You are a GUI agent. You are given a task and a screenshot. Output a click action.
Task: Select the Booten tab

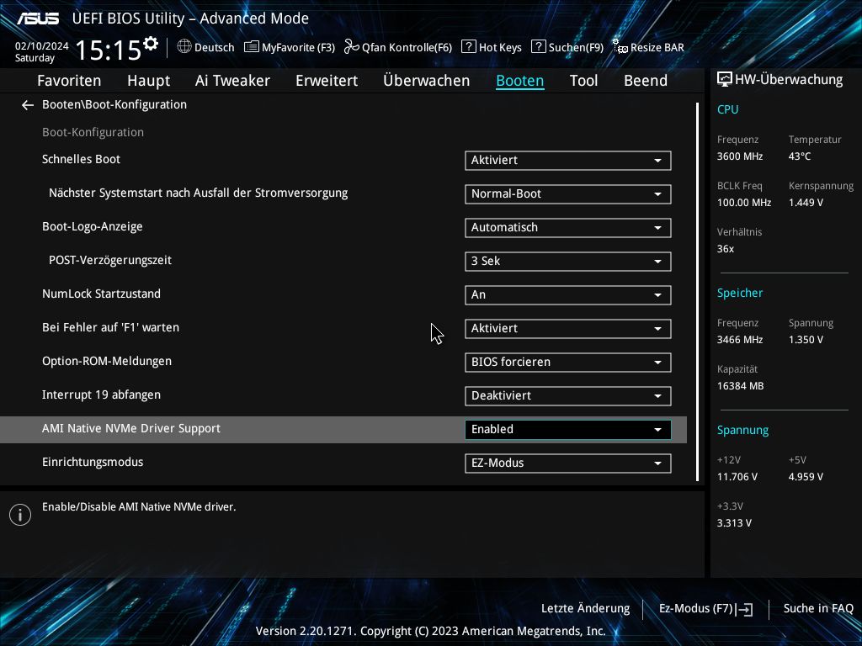[x=520, y=81]
